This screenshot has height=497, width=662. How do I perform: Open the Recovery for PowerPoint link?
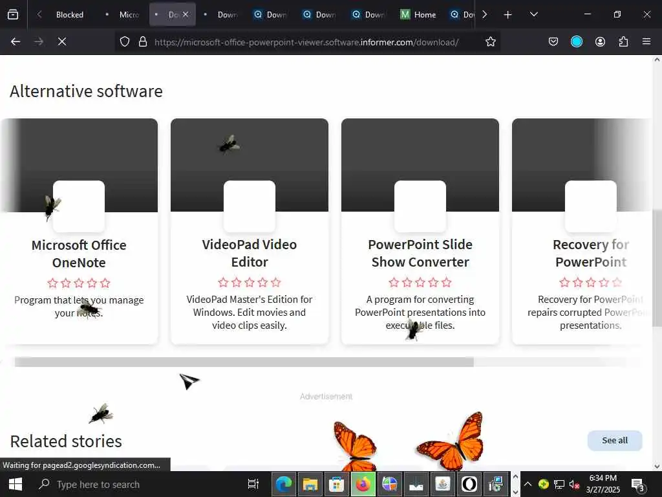(x=591, y=253)
